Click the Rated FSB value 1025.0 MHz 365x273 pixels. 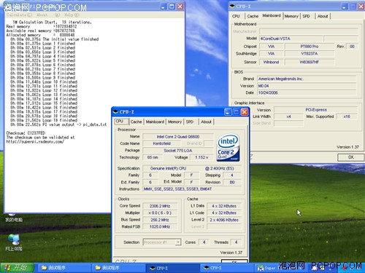pyautogui.click(x=160, y=226)
